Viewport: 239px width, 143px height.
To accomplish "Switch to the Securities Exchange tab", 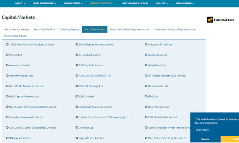I will pos(16,29).
